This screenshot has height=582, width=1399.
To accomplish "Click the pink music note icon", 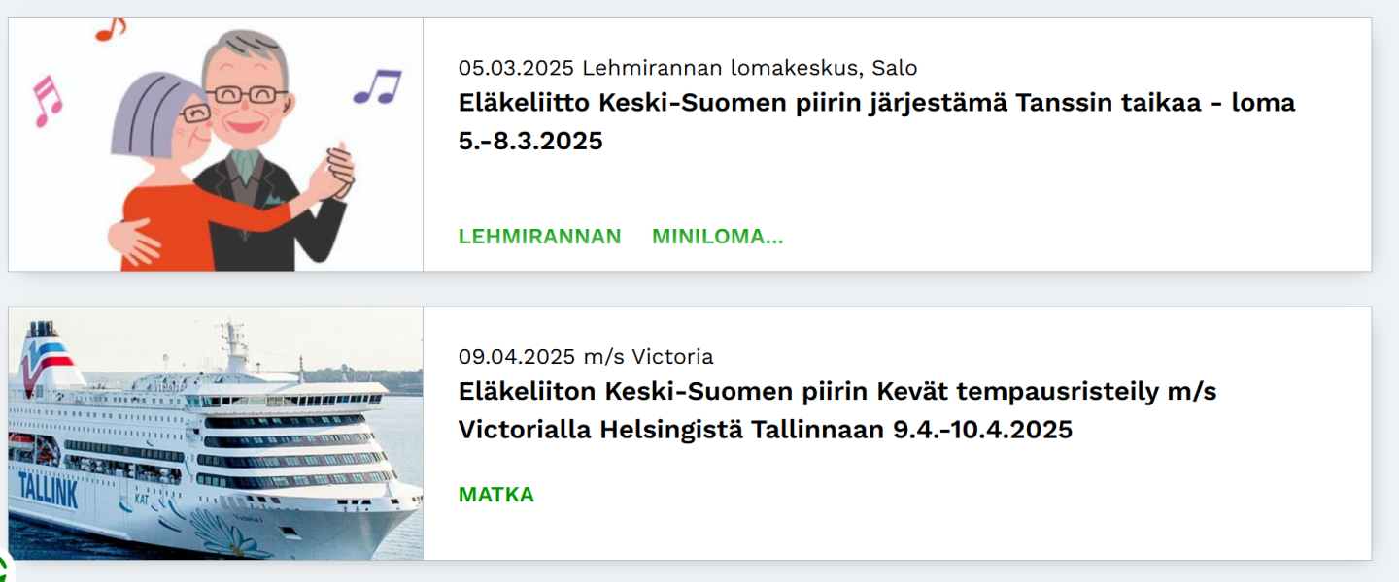I will (x=47, y=101).
